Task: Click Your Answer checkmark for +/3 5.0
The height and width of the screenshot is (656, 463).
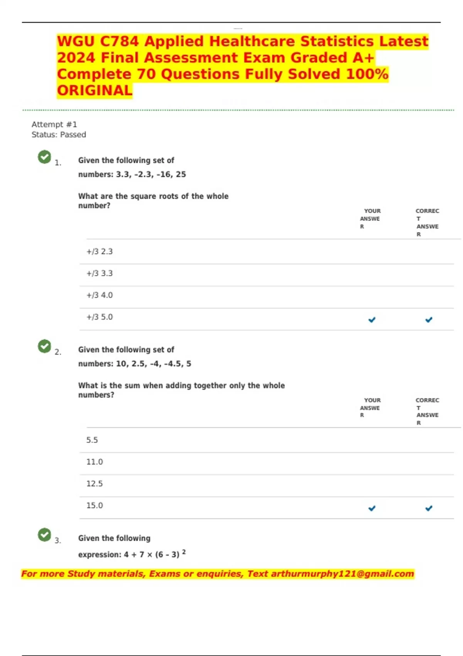Action: coord(372,320)
